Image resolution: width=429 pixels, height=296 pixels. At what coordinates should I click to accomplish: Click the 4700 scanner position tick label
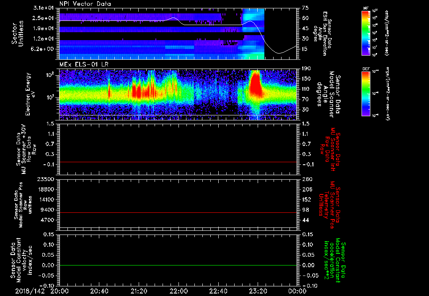[47, 220]
